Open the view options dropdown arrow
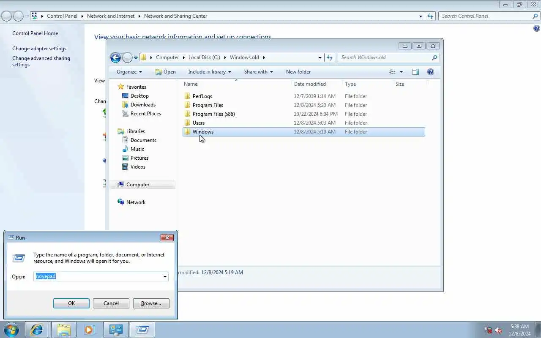The height and width of the screenshot is (338, 541). [x=401, y=72]
